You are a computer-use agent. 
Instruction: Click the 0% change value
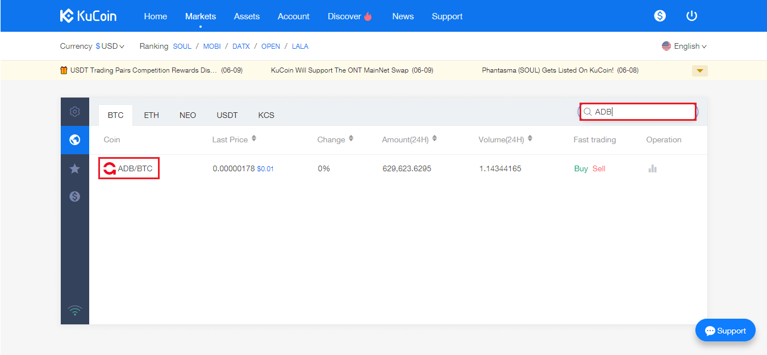[x=324, y=168]
